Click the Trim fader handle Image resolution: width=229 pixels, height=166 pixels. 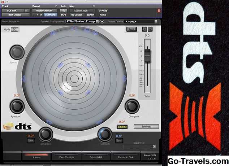(x=147, y=56)
